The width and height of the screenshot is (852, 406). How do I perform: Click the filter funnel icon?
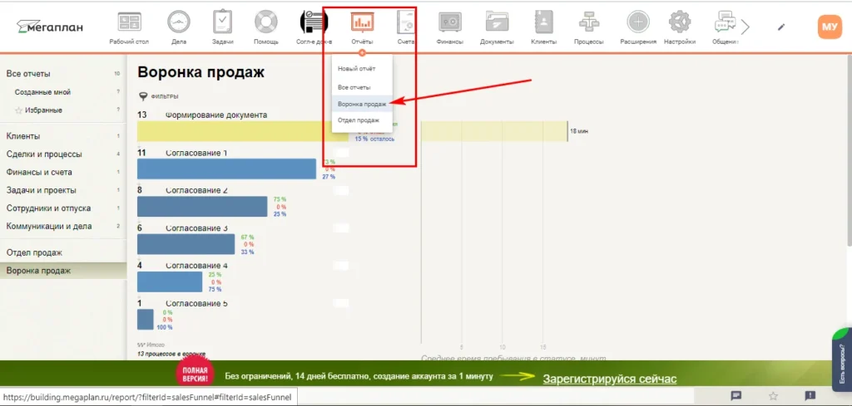tap(143, 96)
